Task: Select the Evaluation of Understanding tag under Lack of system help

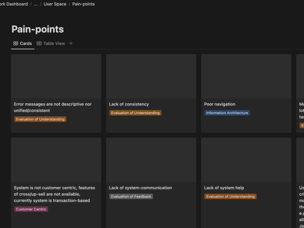Action: pyautogui.click(x=230, y=196)
